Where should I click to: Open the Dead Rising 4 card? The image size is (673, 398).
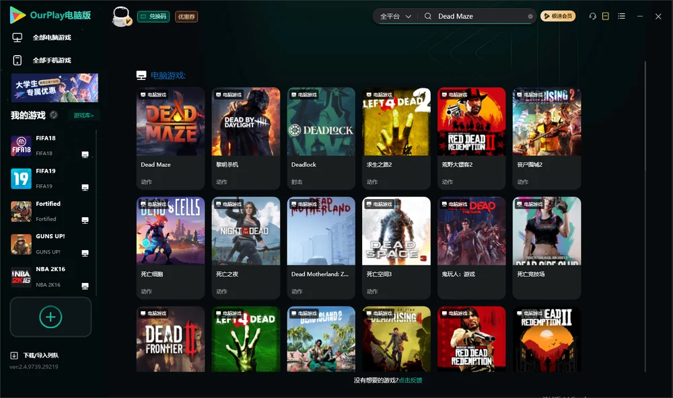(396, 339)
